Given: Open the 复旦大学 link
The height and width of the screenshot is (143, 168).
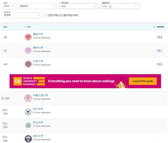Looking at the screenshot, I should pyautogui.click(x=38, y=34).
